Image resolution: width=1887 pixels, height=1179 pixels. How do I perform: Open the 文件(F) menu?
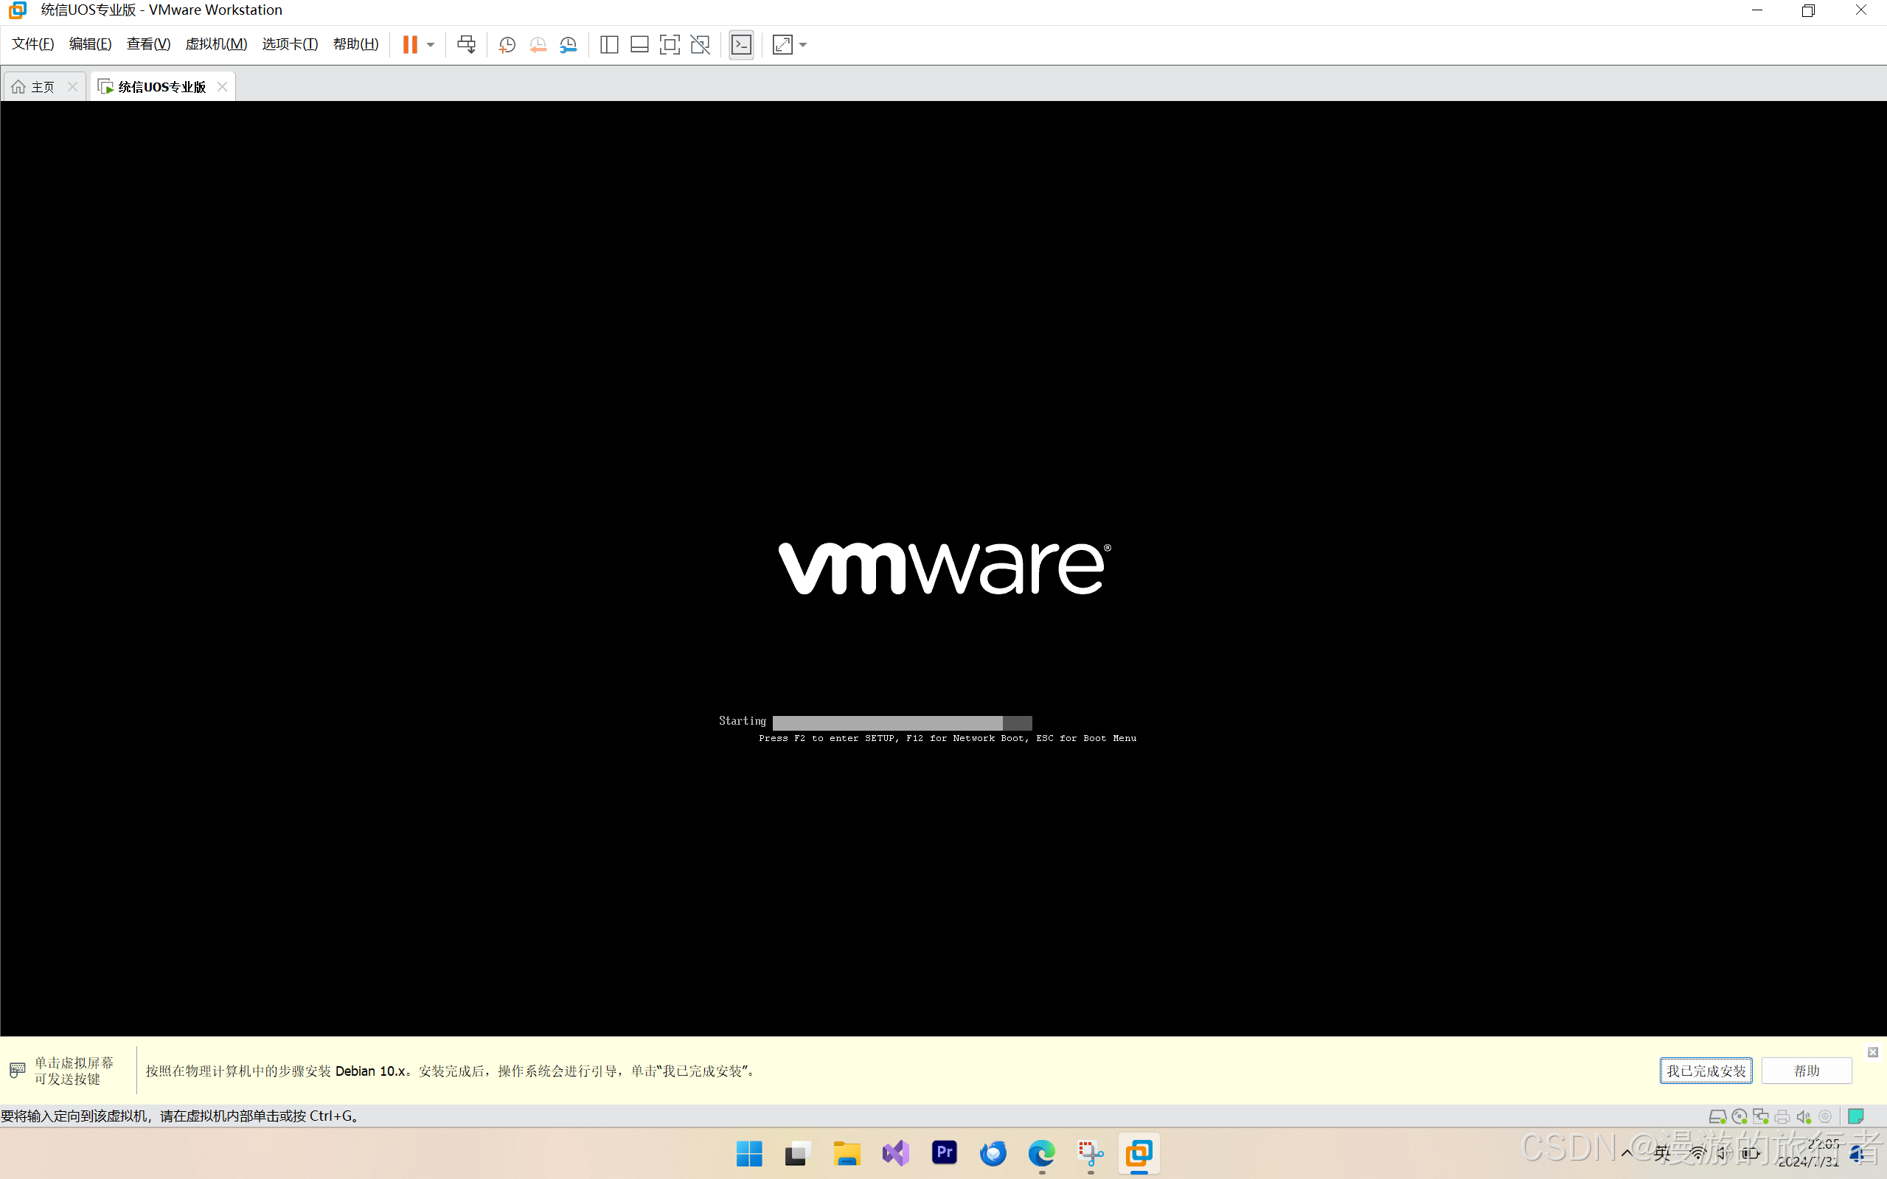[x=32, y=44]
